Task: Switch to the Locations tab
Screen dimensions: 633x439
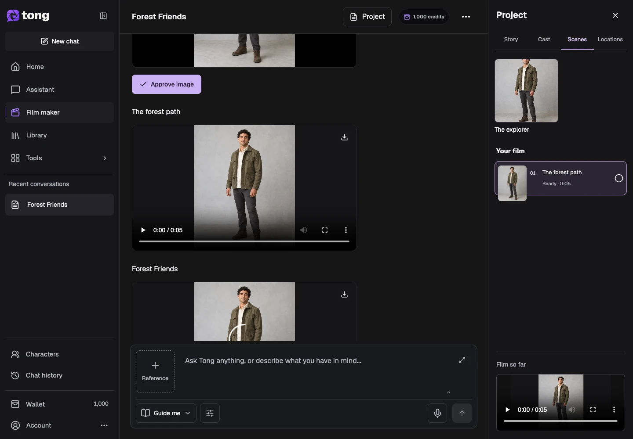Action: click(x=610, y=40)
